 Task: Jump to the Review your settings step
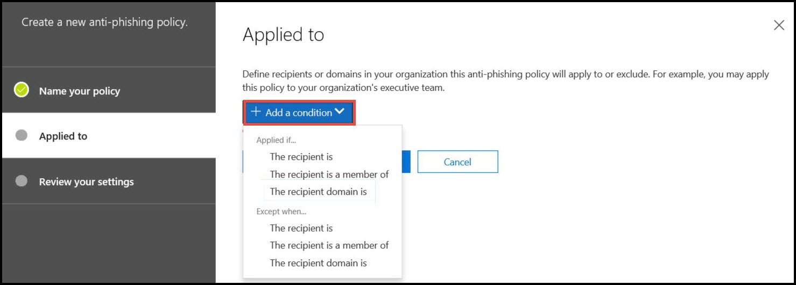86,181
